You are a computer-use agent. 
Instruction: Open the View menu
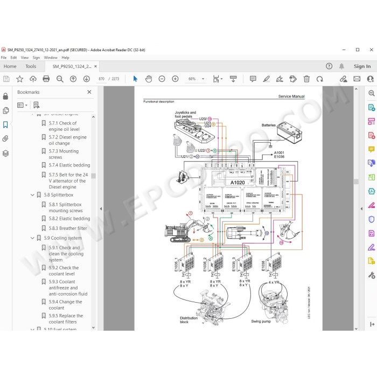[x=25, y=58]
